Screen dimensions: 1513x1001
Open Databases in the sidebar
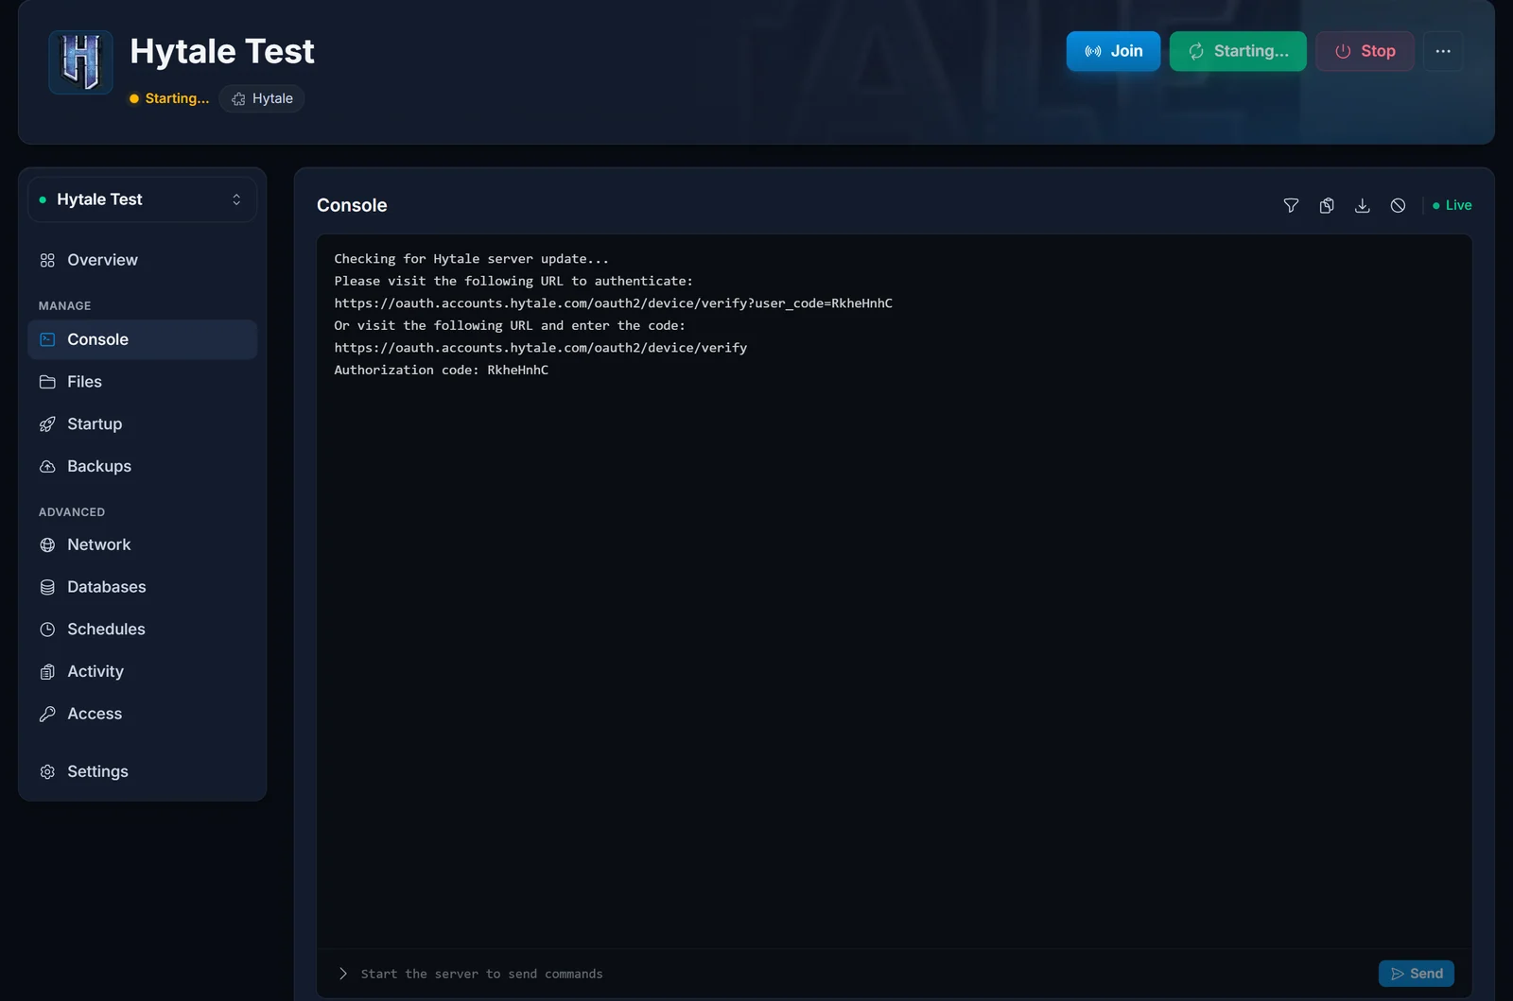143,587
